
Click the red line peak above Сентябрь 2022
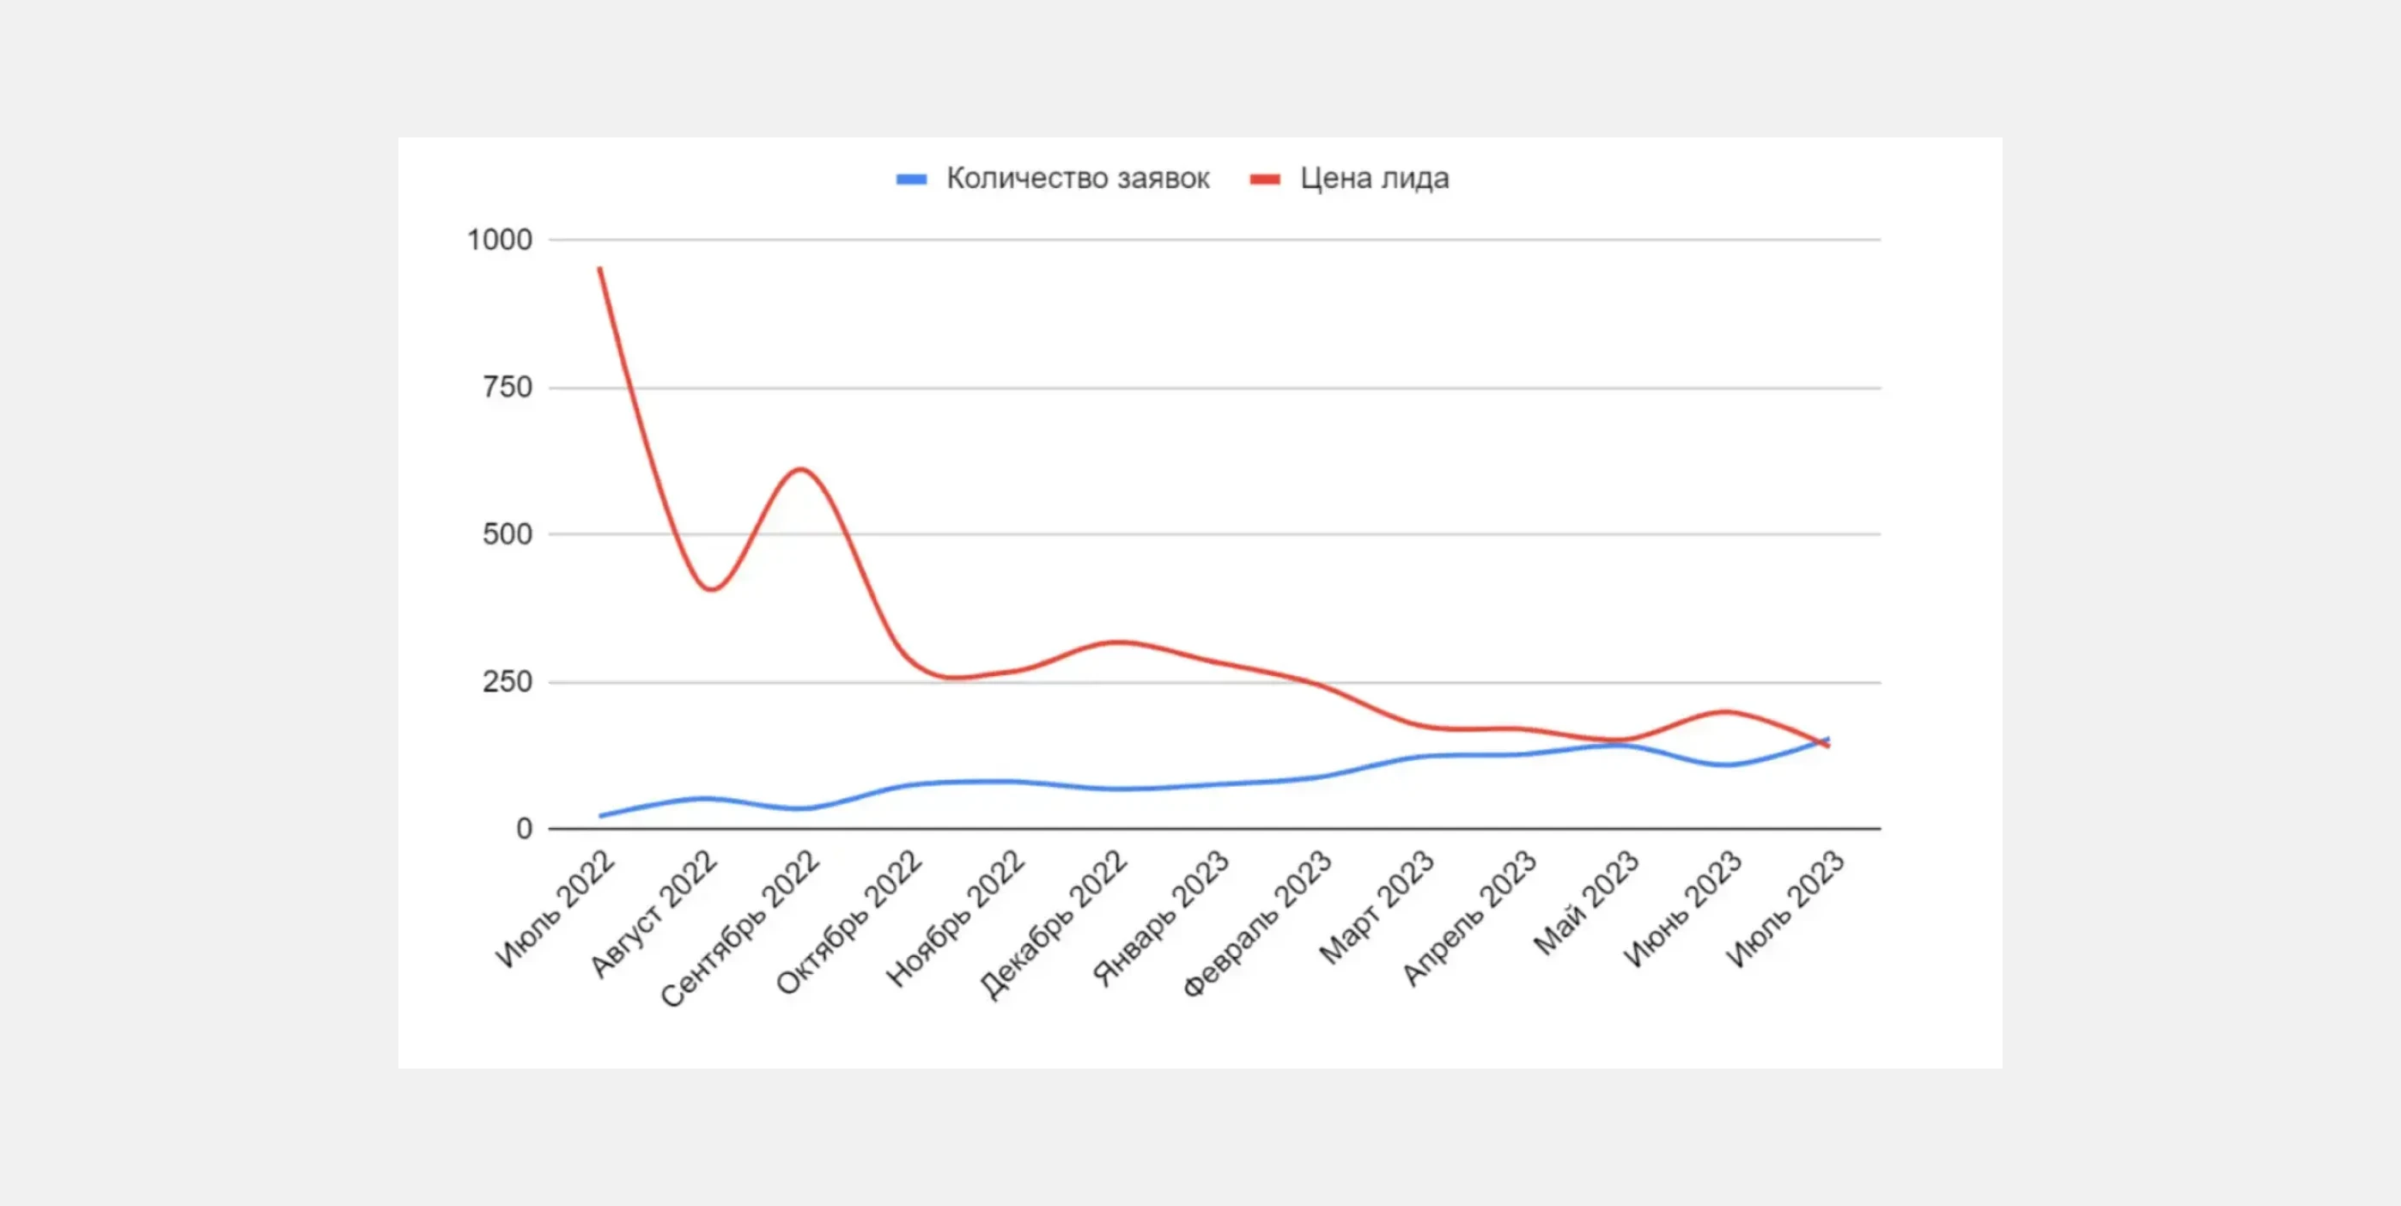(800, 469)
